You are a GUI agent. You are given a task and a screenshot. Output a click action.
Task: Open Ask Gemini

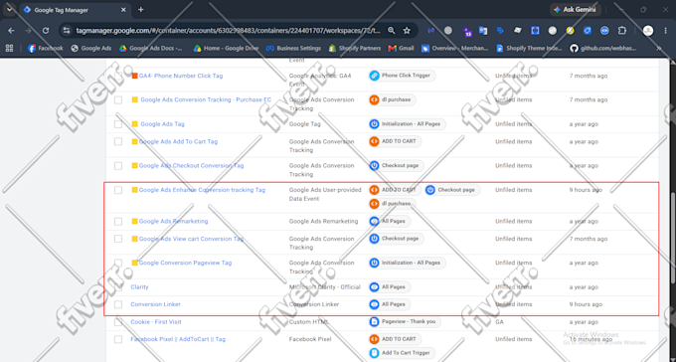coord(575,10)
